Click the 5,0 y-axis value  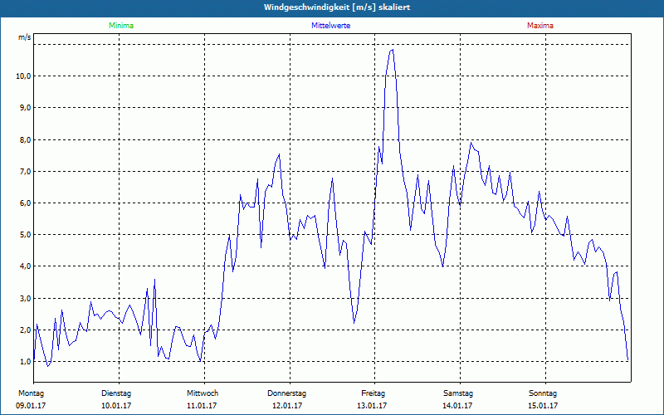[25, 235]
